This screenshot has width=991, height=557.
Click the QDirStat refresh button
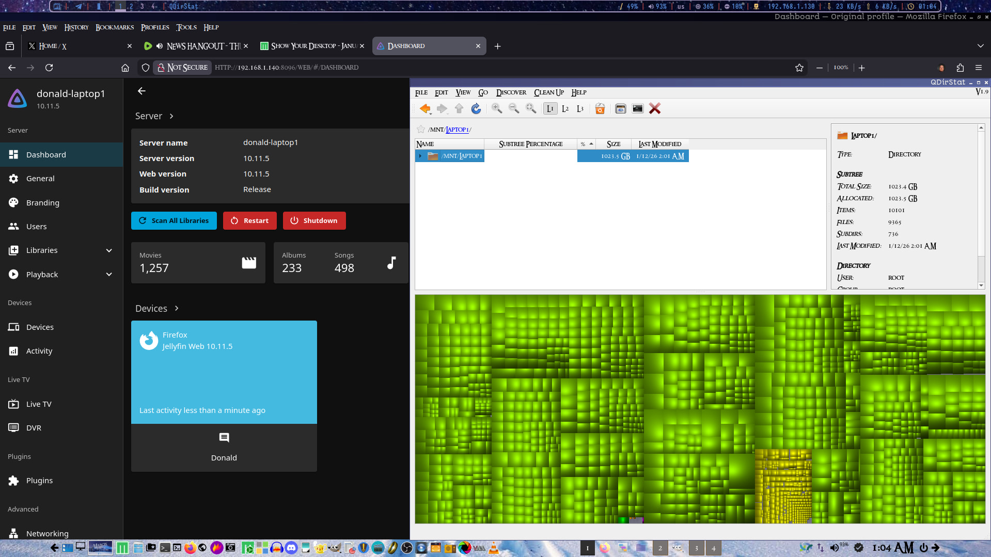pyautogui.click(x=476, y=108)
